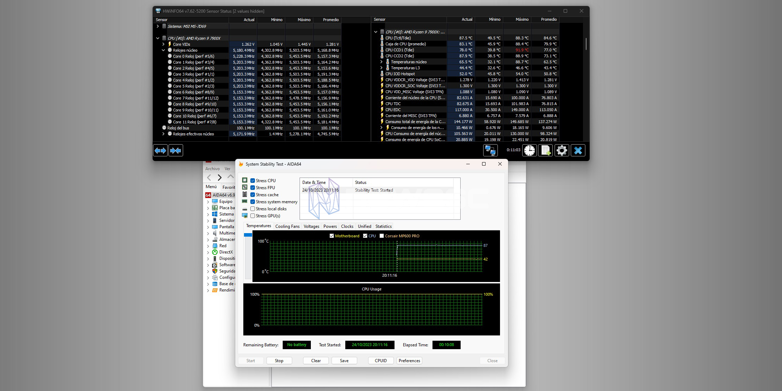
Task: Enable Stress local disks checkbox
Action: click(252, 209)
